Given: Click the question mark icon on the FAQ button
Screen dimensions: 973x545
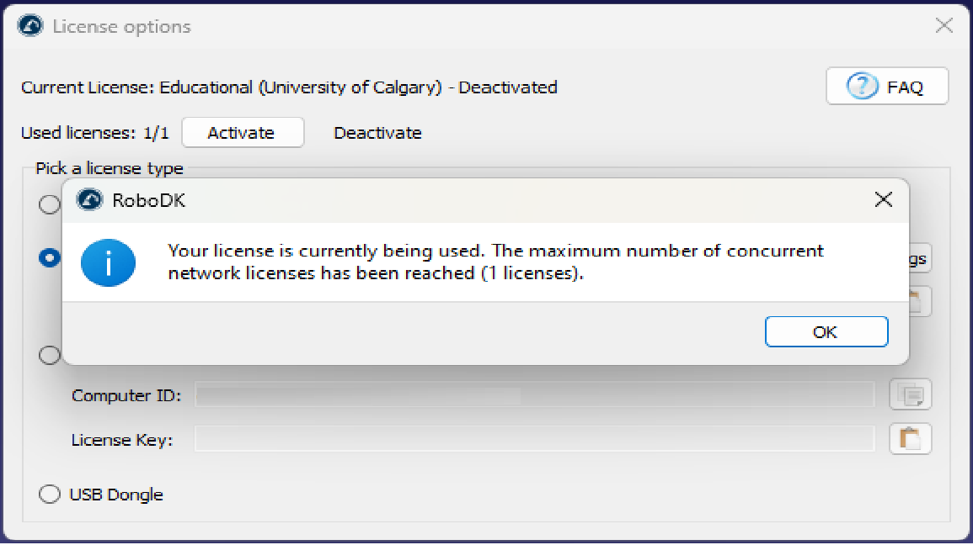Looking at the screenshot, I should click(x=862, y=86).
